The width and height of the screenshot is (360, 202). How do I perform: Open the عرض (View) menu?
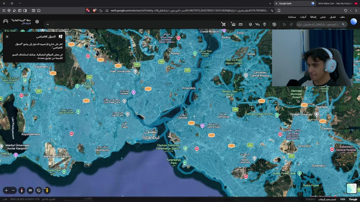323,17
